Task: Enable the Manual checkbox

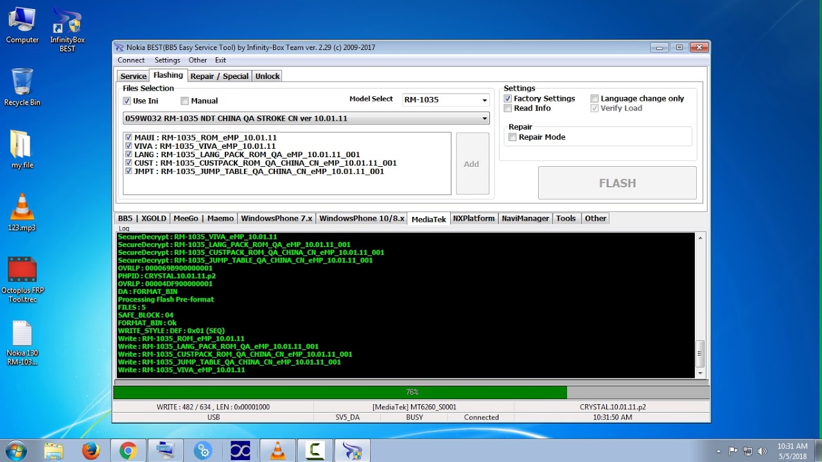Action: [x=185, y=101]
